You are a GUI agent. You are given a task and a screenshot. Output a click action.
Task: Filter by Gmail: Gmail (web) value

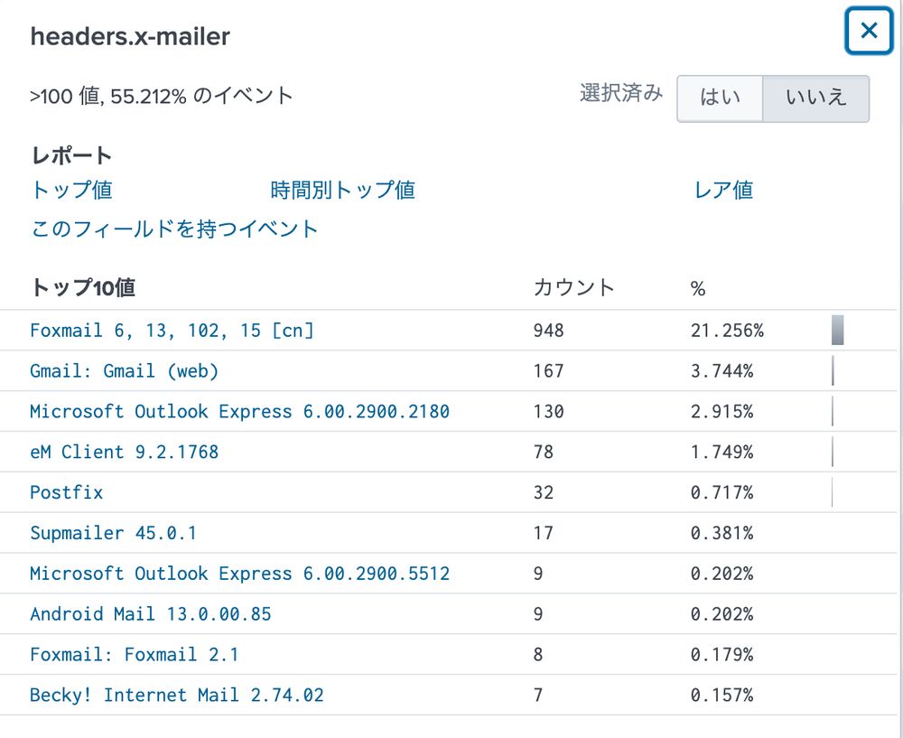pyautogui.click(x=125, y=370)
